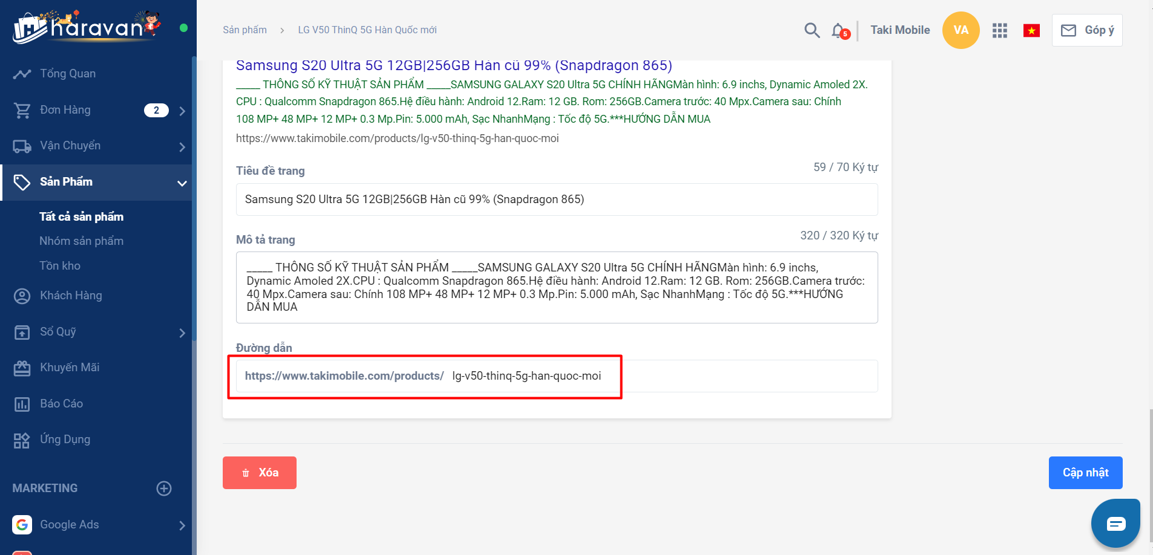Expand the Vận Chuyển submenu arrow
The image size is (1153, 555).
182,147
